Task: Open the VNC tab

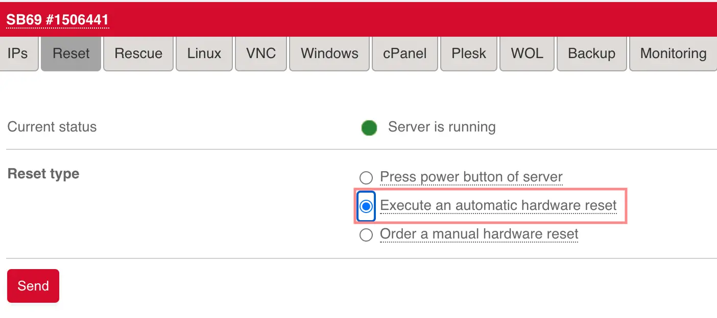Action: [x=261, y=53]
